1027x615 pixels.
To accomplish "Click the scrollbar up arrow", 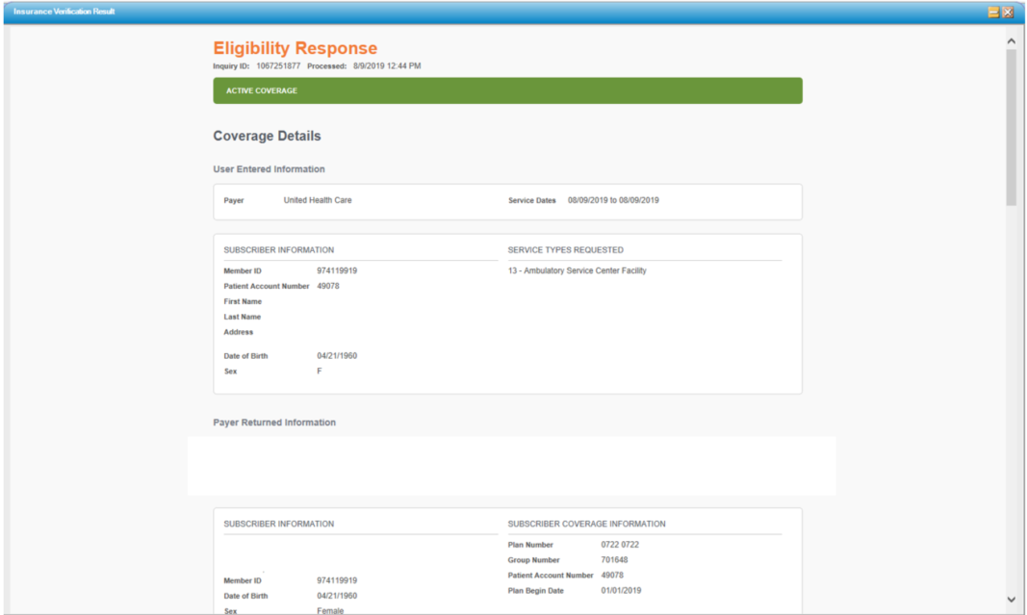I will coord(1011,41).
